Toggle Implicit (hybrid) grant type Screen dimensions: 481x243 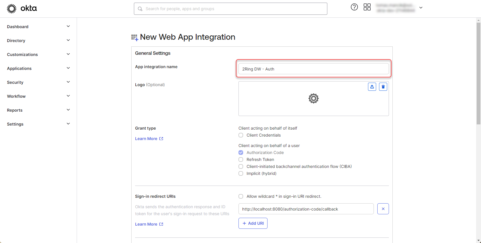[241, 173]
